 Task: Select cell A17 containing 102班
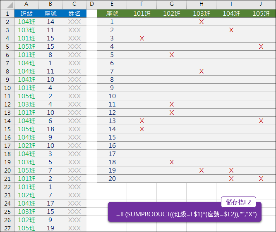click(x=26, y=146)
